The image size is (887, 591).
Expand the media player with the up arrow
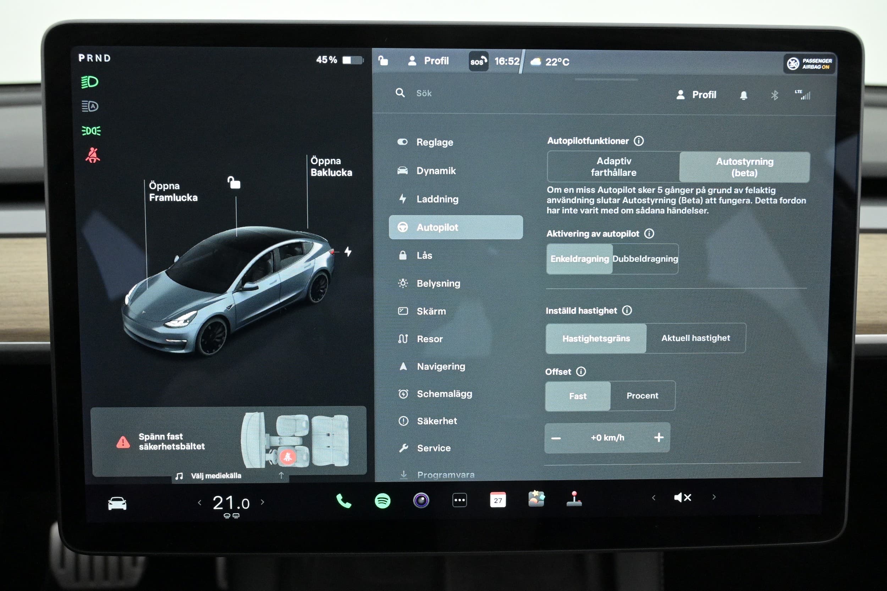281,475
